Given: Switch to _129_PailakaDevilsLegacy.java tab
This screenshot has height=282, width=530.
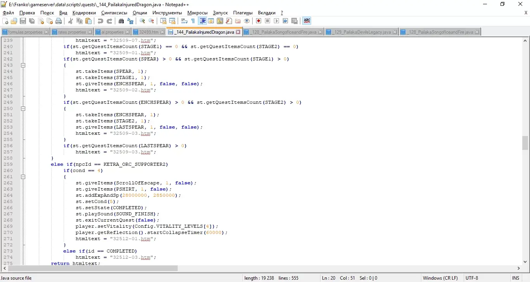Looking at the screenshot, I should pyautogui.click(x=362, y=32).
